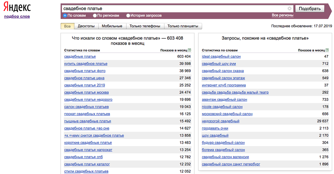Open 'богема свадебный салон' link

[223, 150]
